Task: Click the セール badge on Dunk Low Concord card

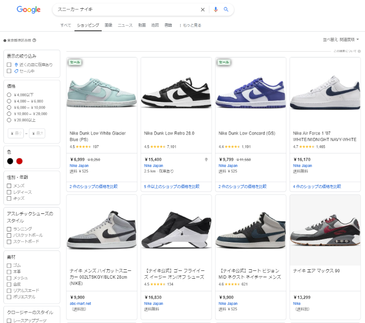Action: pyautogui.click(x=224, y=62)
